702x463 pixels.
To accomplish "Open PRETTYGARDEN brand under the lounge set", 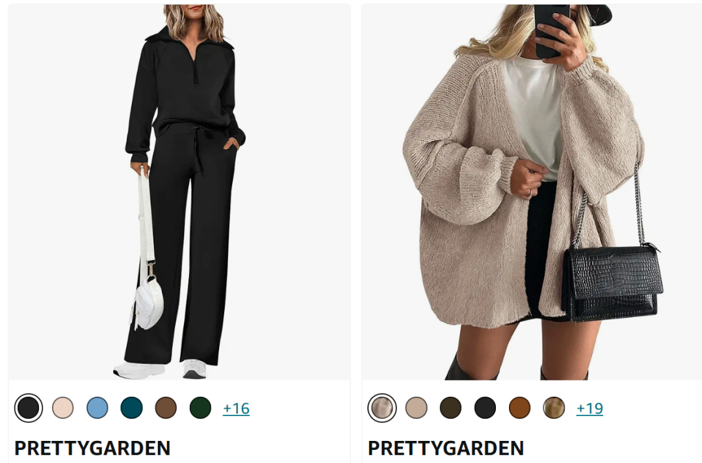I will click(92, 448).
